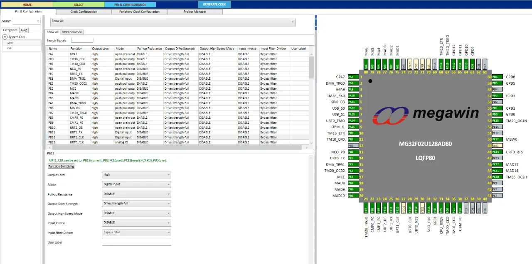Open the Clock Configuration tab
The height and width of the screenshot is (264, 532).
click(84, 12)
